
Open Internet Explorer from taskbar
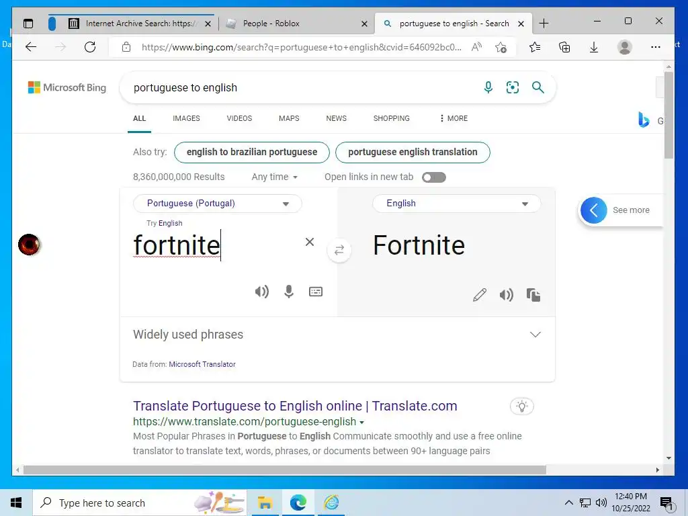click(x=331, y=503)
